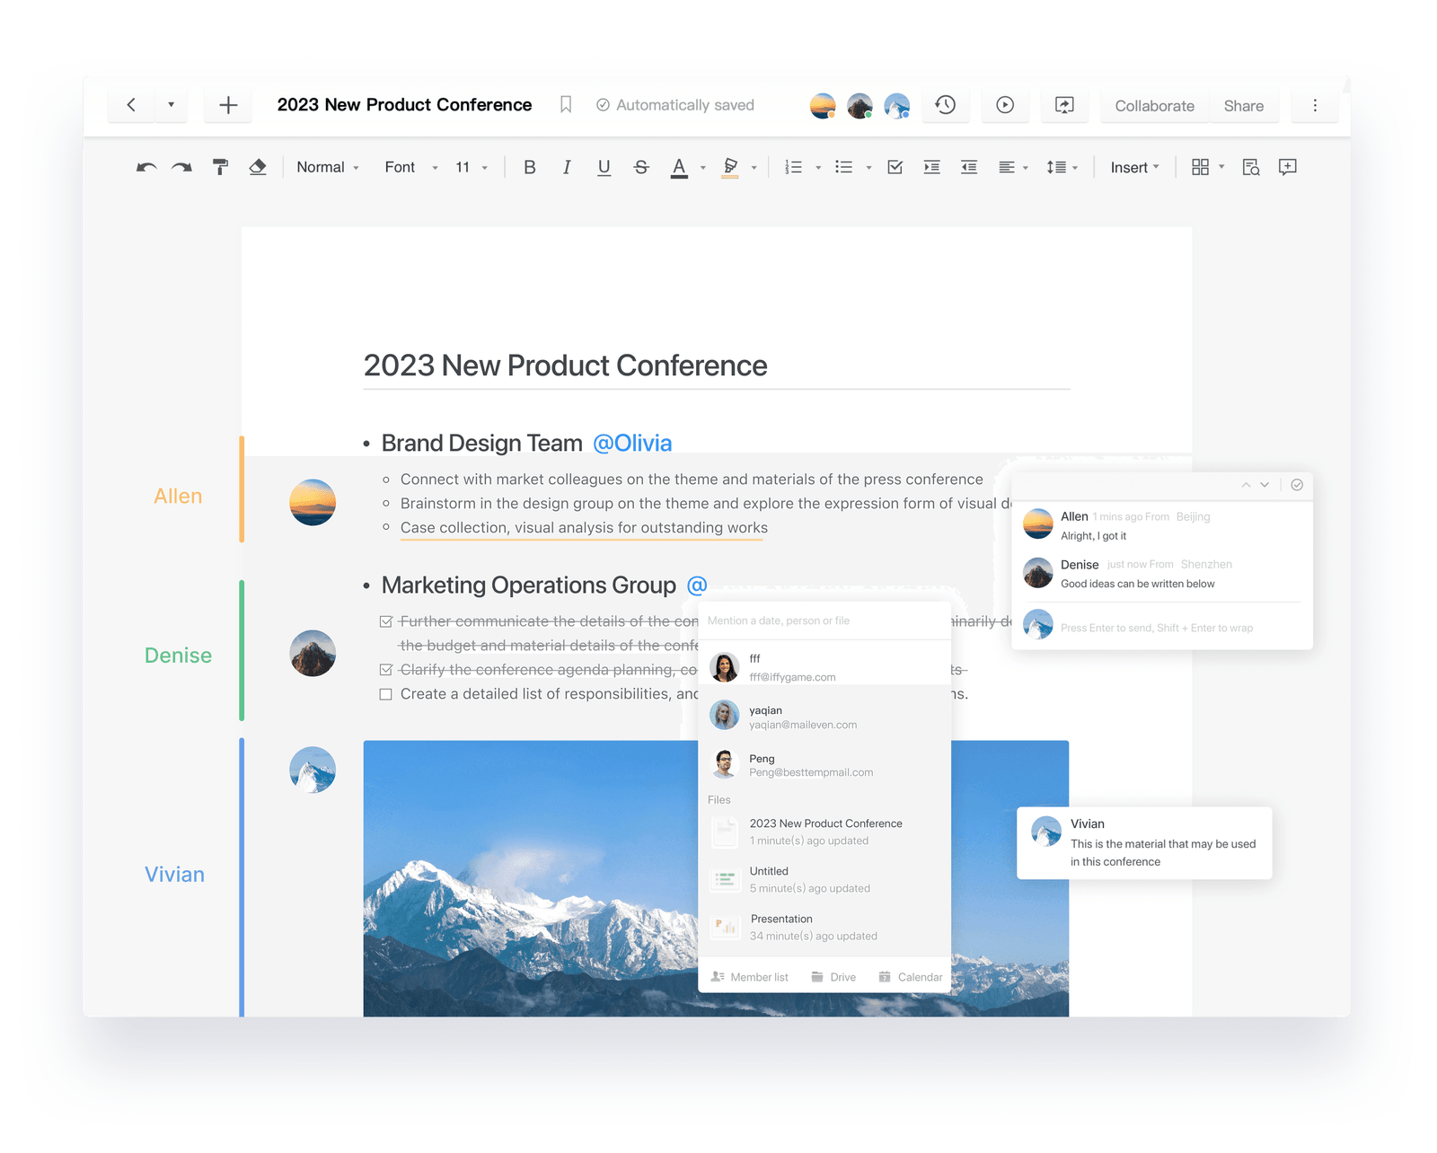Select the format painter tool

(220, 167)
